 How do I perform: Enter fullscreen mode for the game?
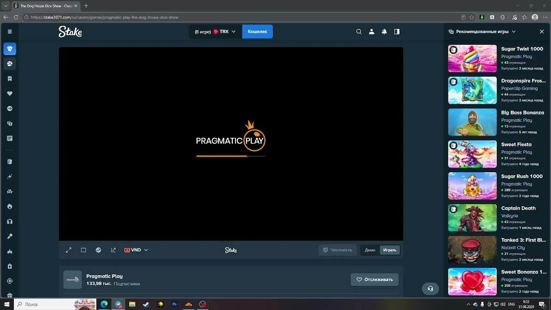68,250
